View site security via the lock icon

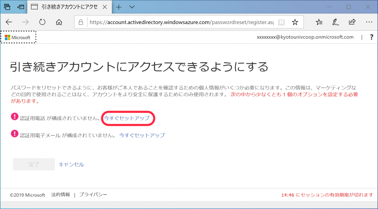[81, 22]
